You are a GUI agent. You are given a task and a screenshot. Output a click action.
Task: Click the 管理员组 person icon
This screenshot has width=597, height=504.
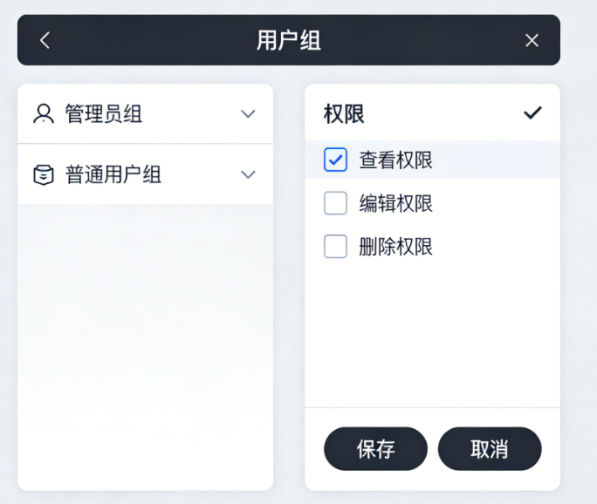[x=43, y=113]
